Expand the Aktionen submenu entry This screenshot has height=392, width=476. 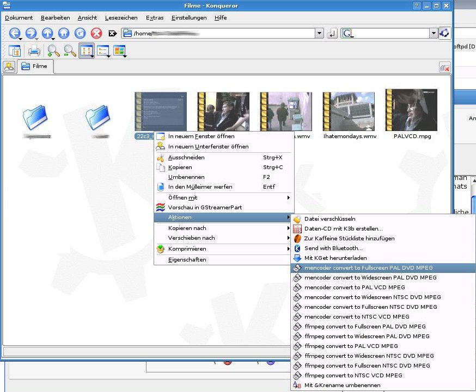click(224, 217)
